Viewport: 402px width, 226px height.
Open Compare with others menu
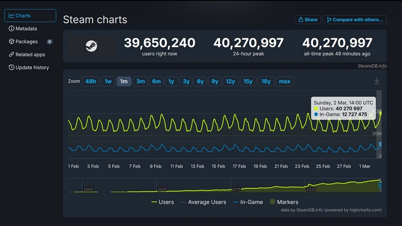[354, 20]
